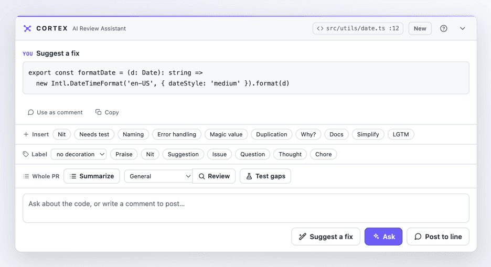Click Post to line

point(438,237)
